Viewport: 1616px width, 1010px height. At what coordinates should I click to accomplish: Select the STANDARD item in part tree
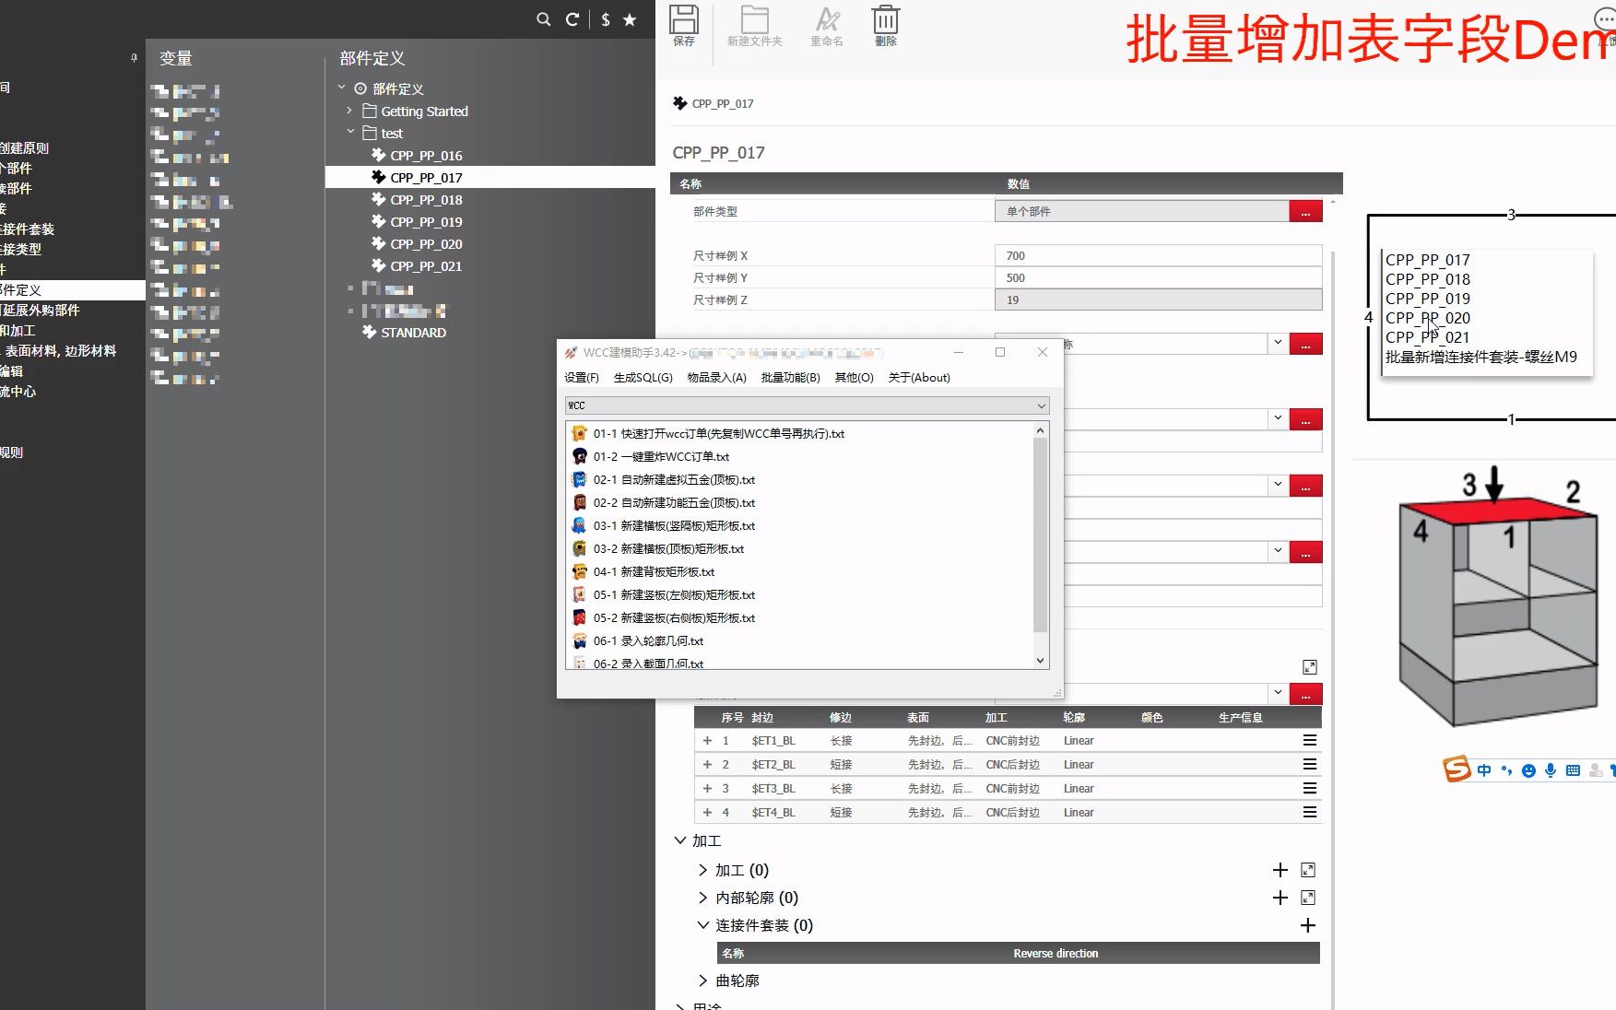pos(413,333)
